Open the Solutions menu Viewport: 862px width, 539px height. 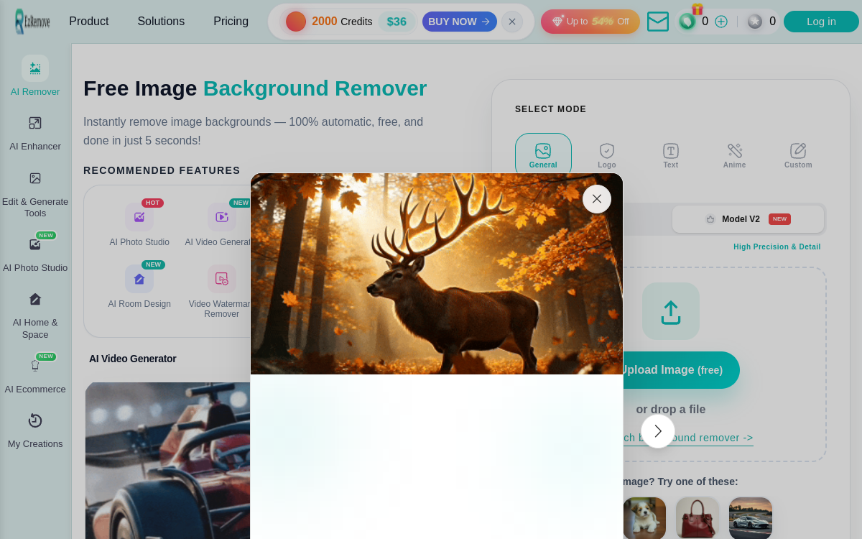tap(161, 22)
